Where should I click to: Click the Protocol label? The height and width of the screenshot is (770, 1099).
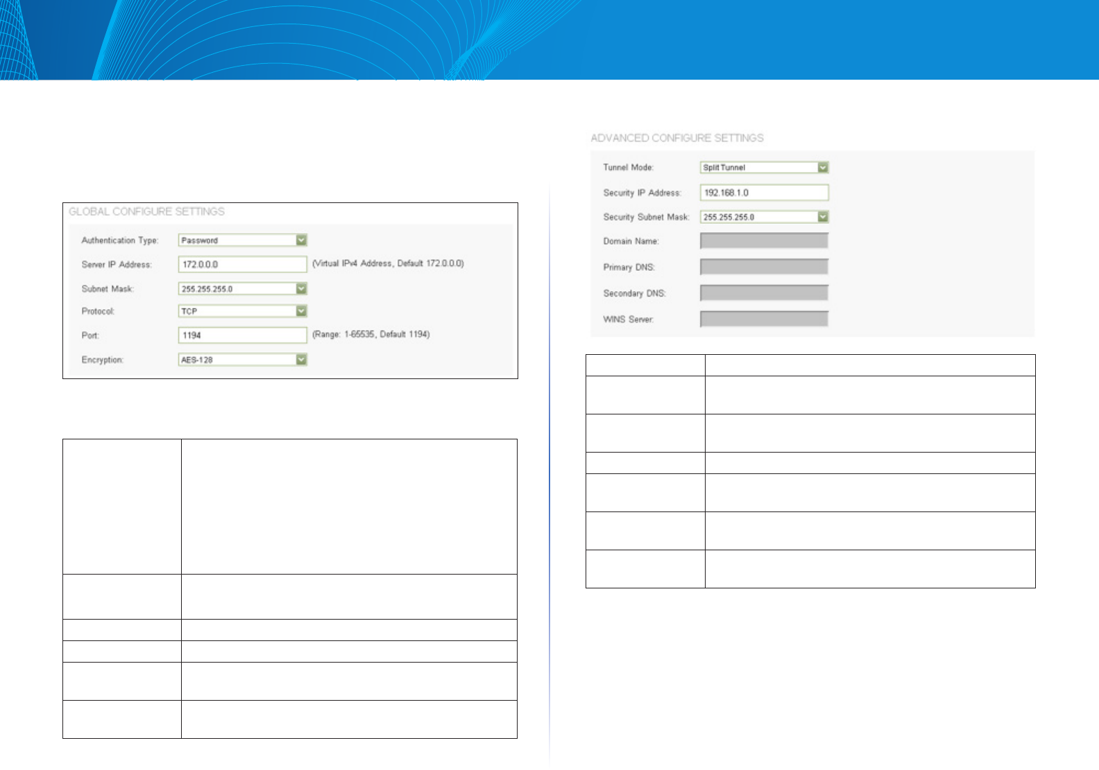[x=98, y=312]
